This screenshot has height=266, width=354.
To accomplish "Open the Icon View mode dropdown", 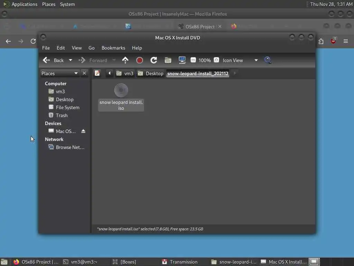I will coord(240,60).
